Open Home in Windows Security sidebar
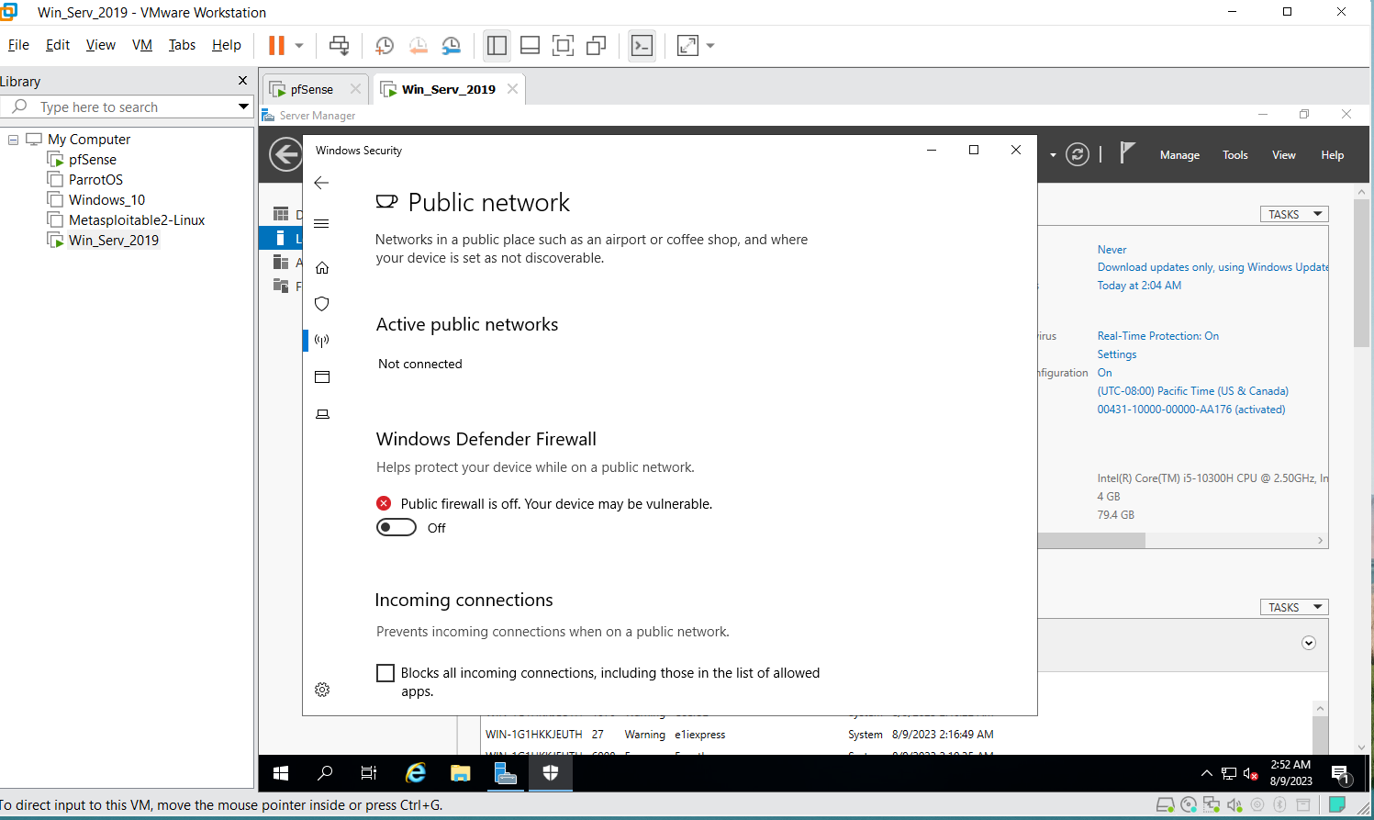 click(x=322, y=267)
